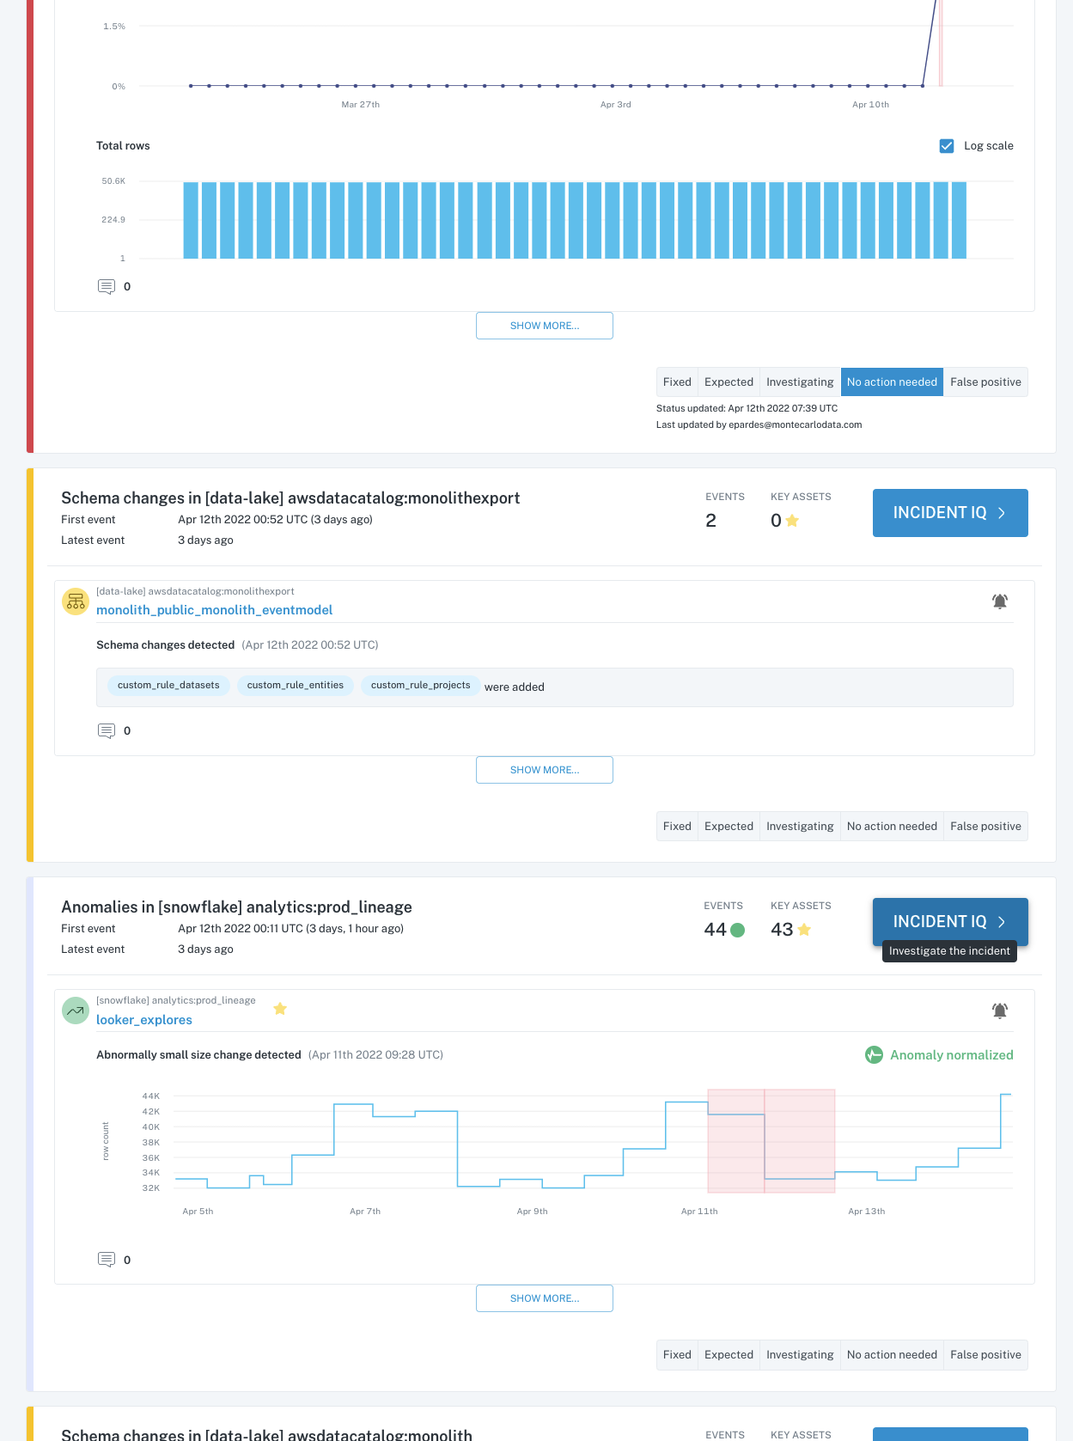Click star beside Key Assets count 0

(792, 520)
